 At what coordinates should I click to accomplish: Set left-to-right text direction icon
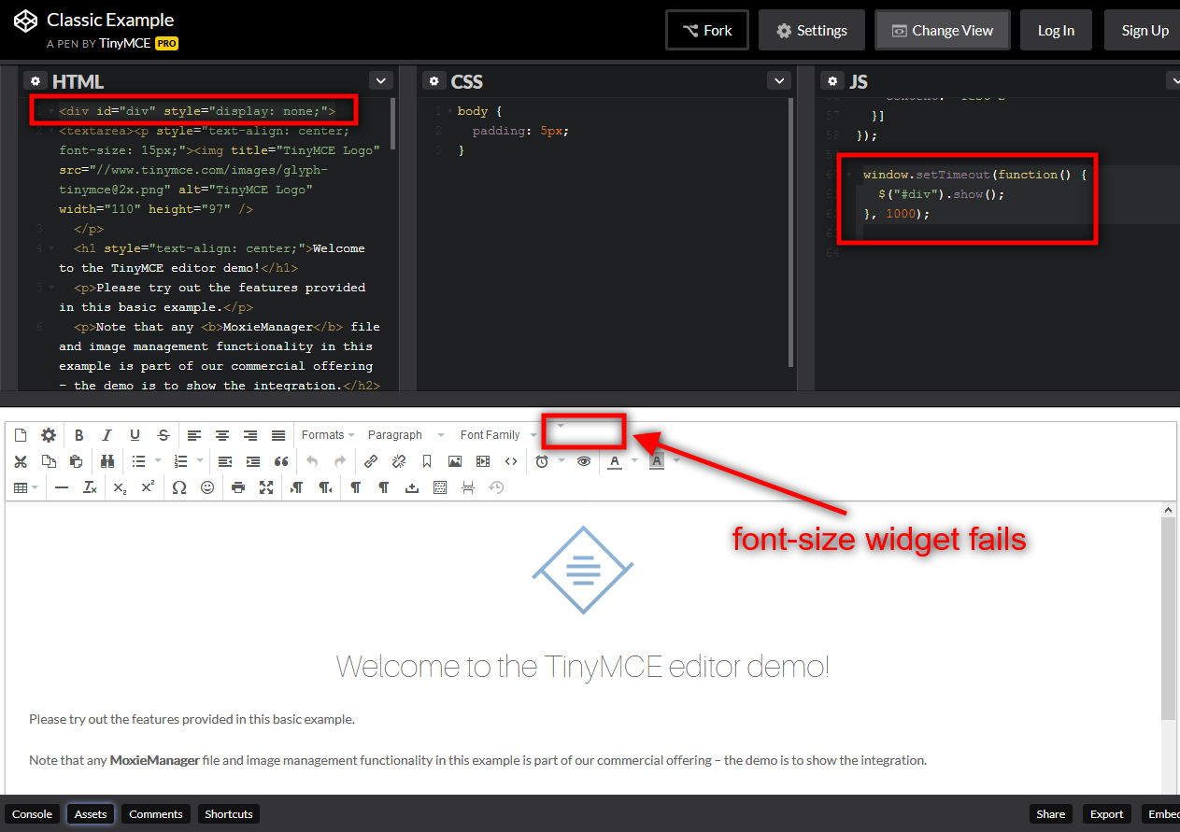pos(296,487)
